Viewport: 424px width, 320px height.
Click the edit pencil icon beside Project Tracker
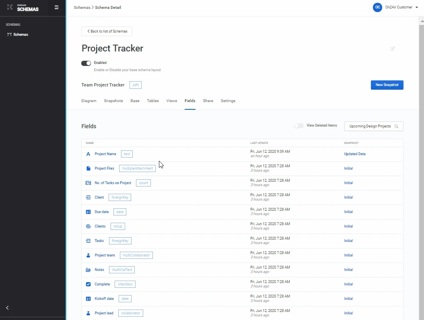point(393,49)
